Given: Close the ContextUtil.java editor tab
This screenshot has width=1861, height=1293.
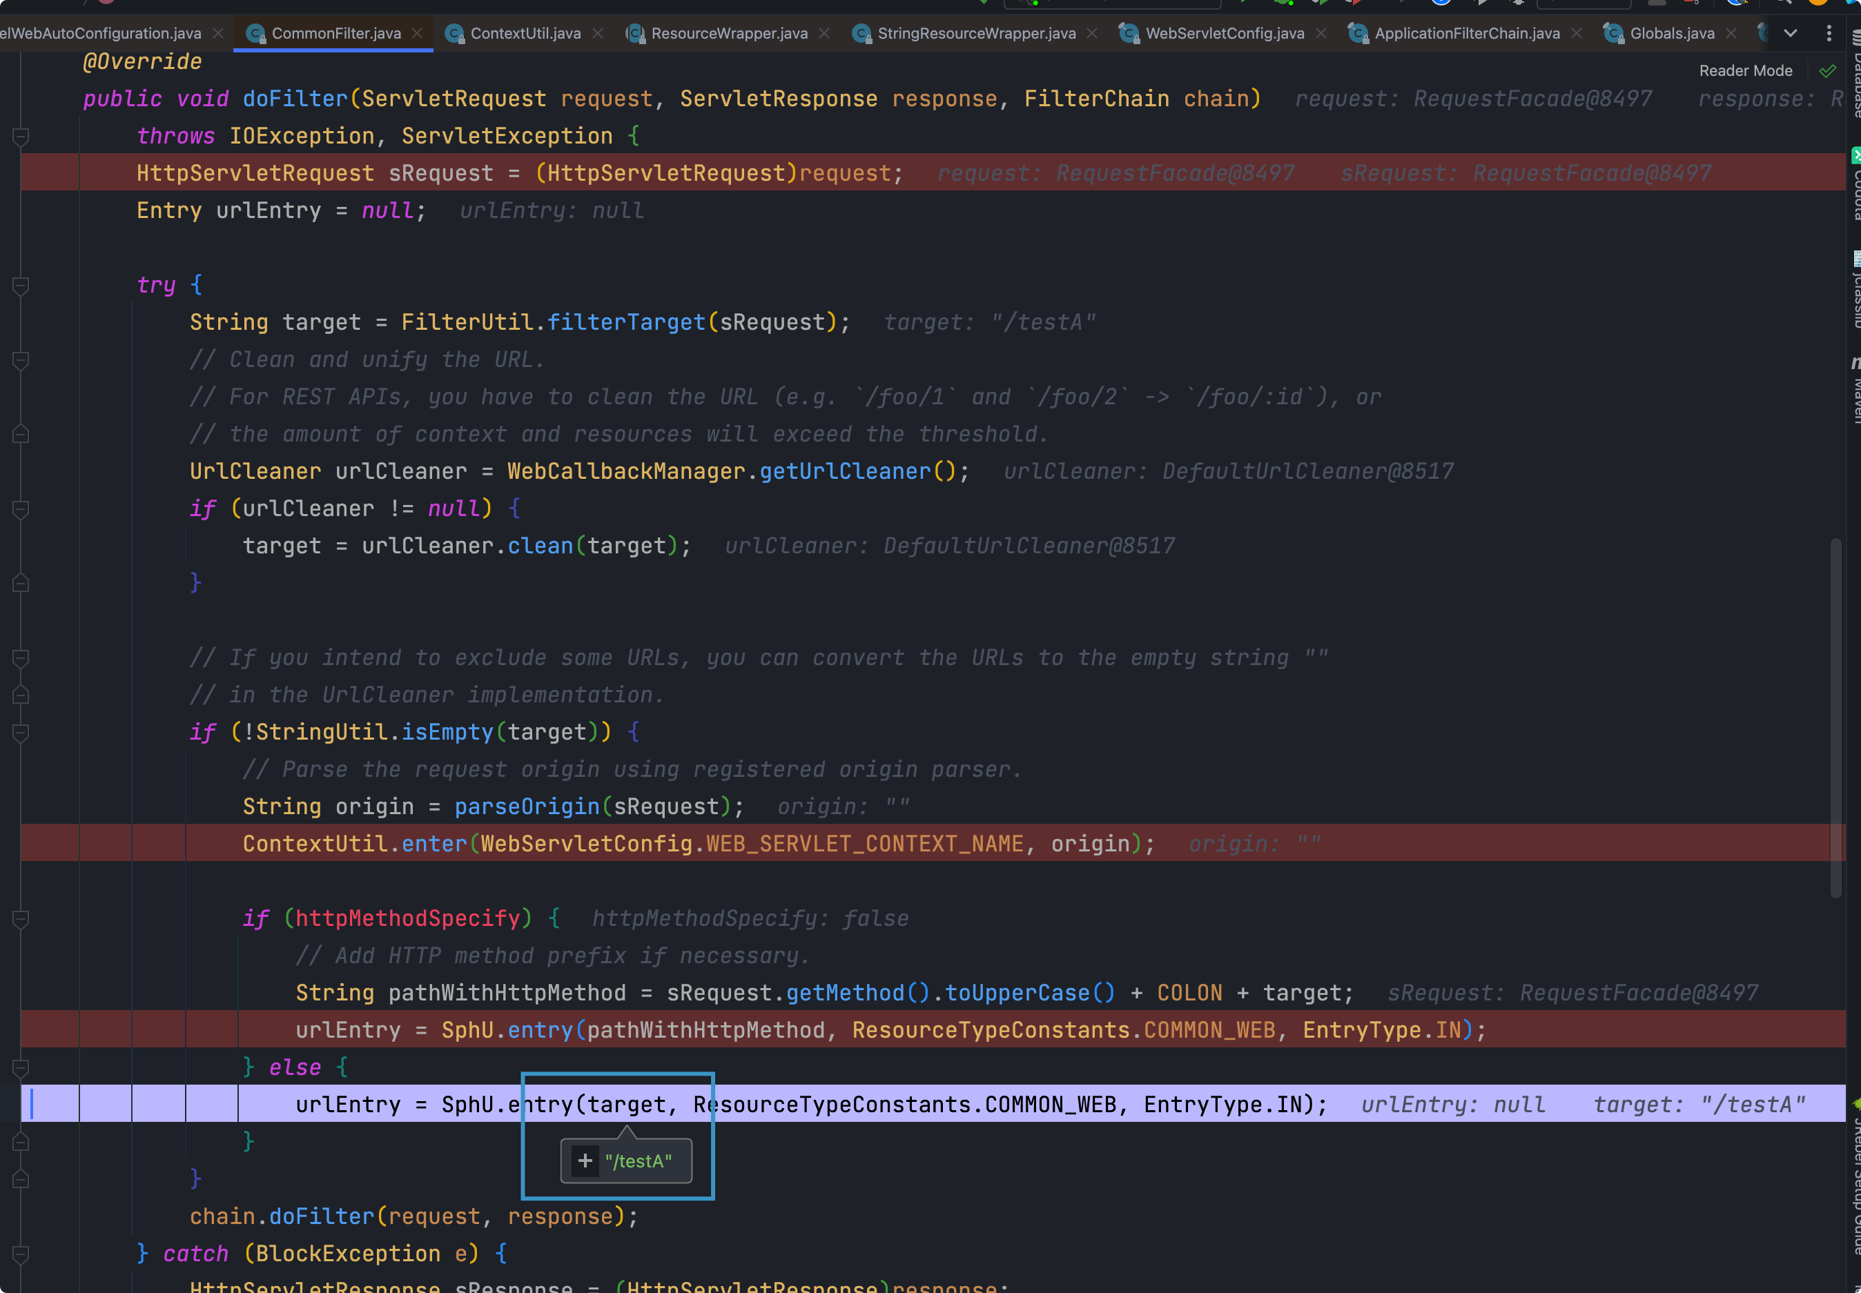Looking at the screenshot, I should click(x=597, y=33).
